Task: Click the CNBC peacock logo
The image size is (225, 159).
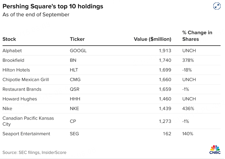Action: click(215, 150)
